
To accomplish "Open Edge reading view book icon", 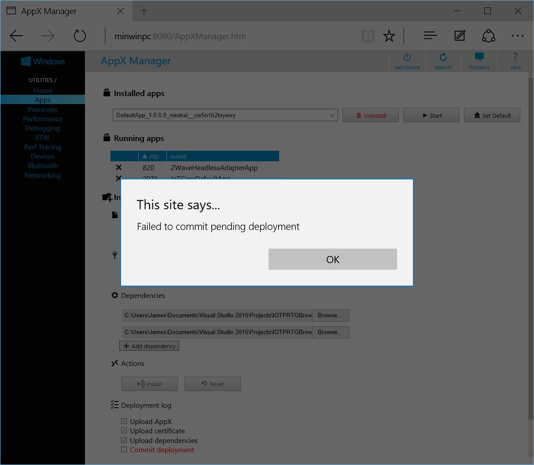I will point(368,36).
